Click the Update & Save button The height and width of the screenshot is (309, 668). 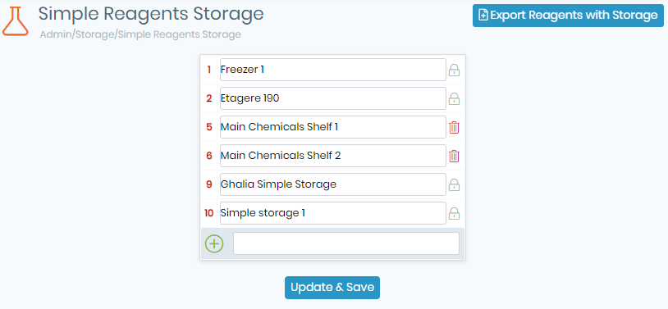pos(332,288)
